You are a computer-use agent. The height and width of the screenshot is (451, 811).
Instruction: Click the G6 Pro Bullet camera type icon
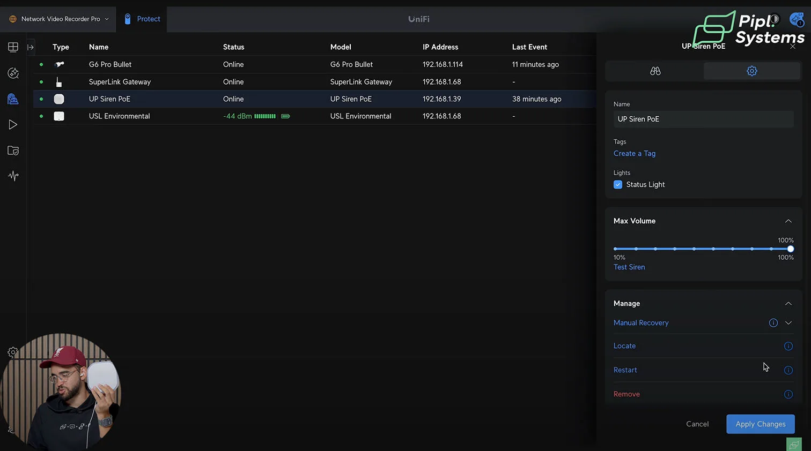[59, 64]
